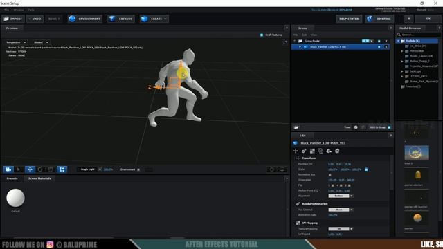Toggle Draft Textures checkbox

tap(262, 35)
